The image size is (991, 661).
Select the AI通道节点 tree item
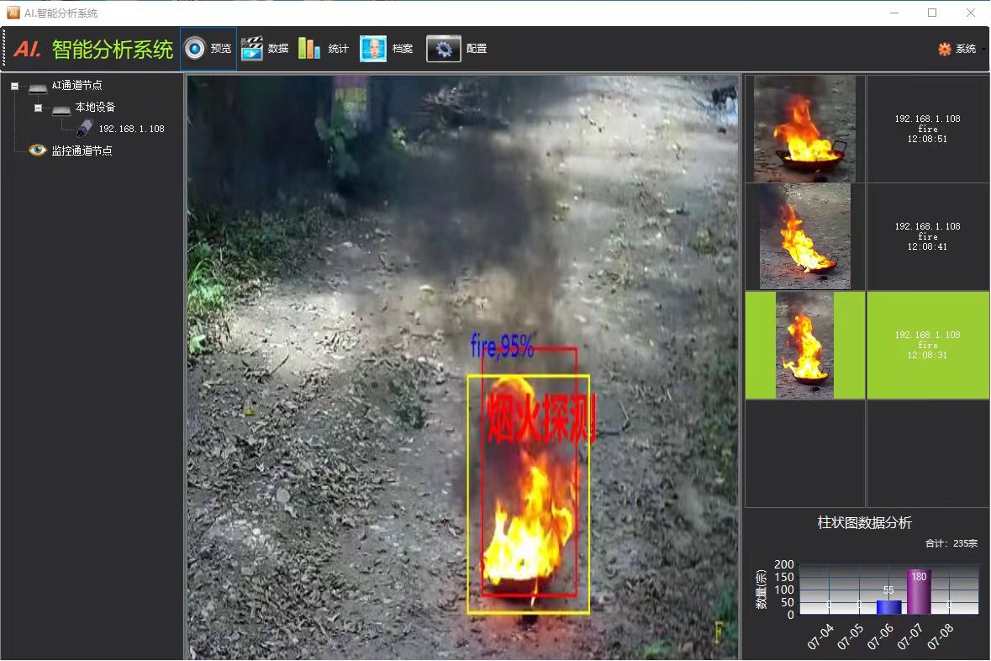[x=76, y=85]
